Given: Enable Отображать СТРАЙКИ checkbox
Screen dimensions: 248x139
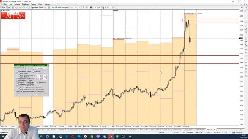Looking at the screenshot, I should click(17, 81).
